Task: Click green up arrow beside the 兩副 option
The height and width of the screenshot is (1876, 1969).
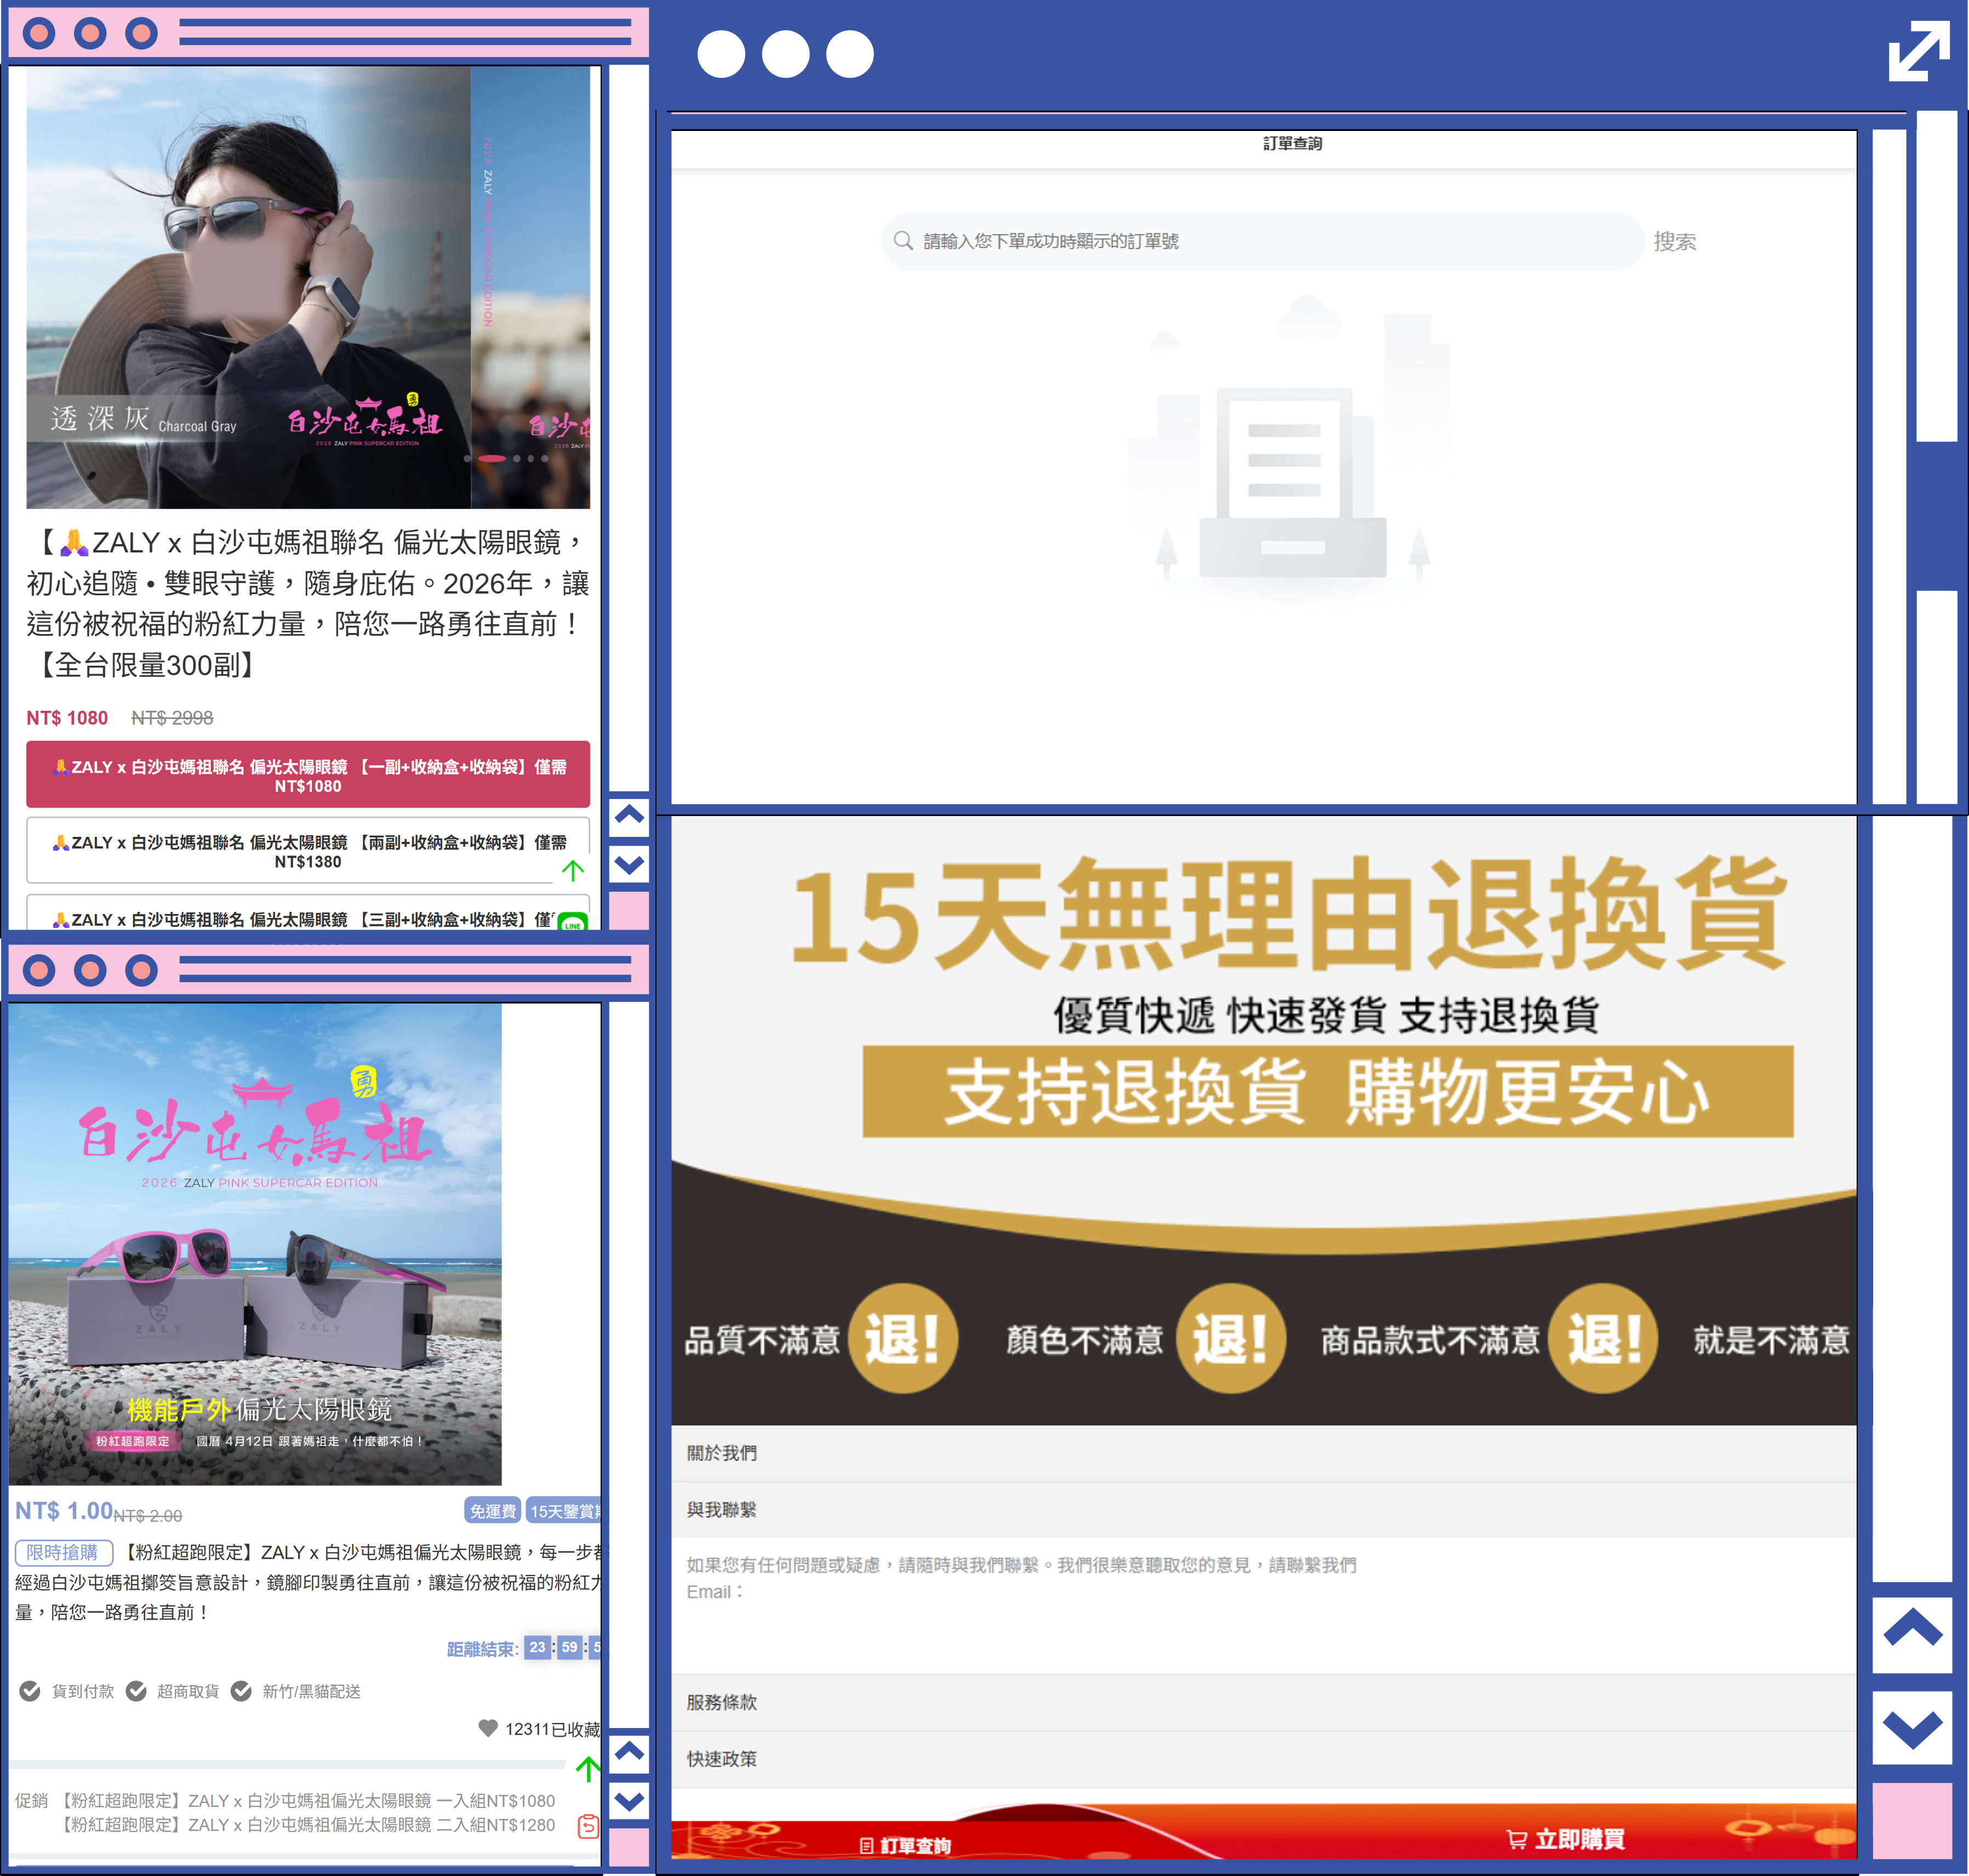Action: click(x=573, y=870)
